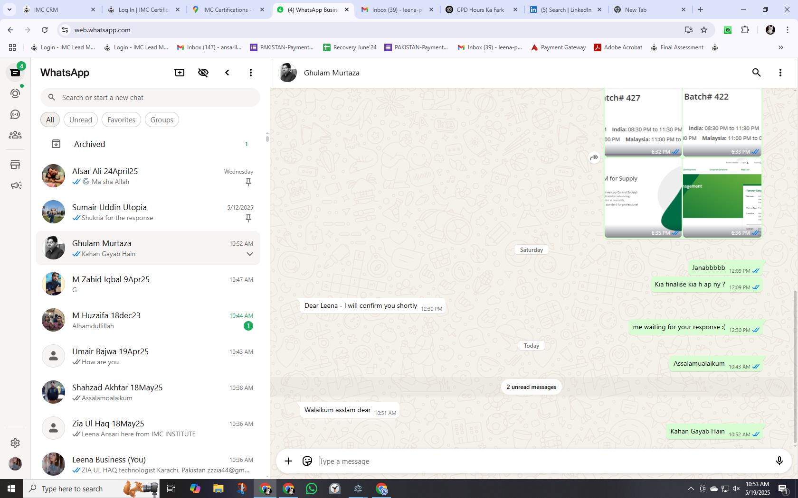This screenshot has width=798, height=498.
Task: Open conversation three-dot menu
Action: coord(780,73)
